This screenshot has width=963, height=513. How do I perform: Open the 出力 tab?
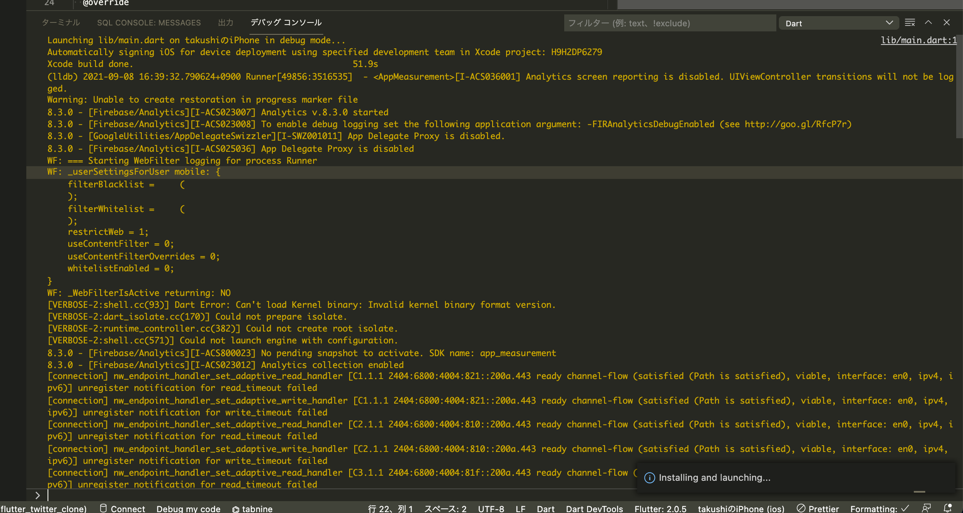click(x=226, y=22)
